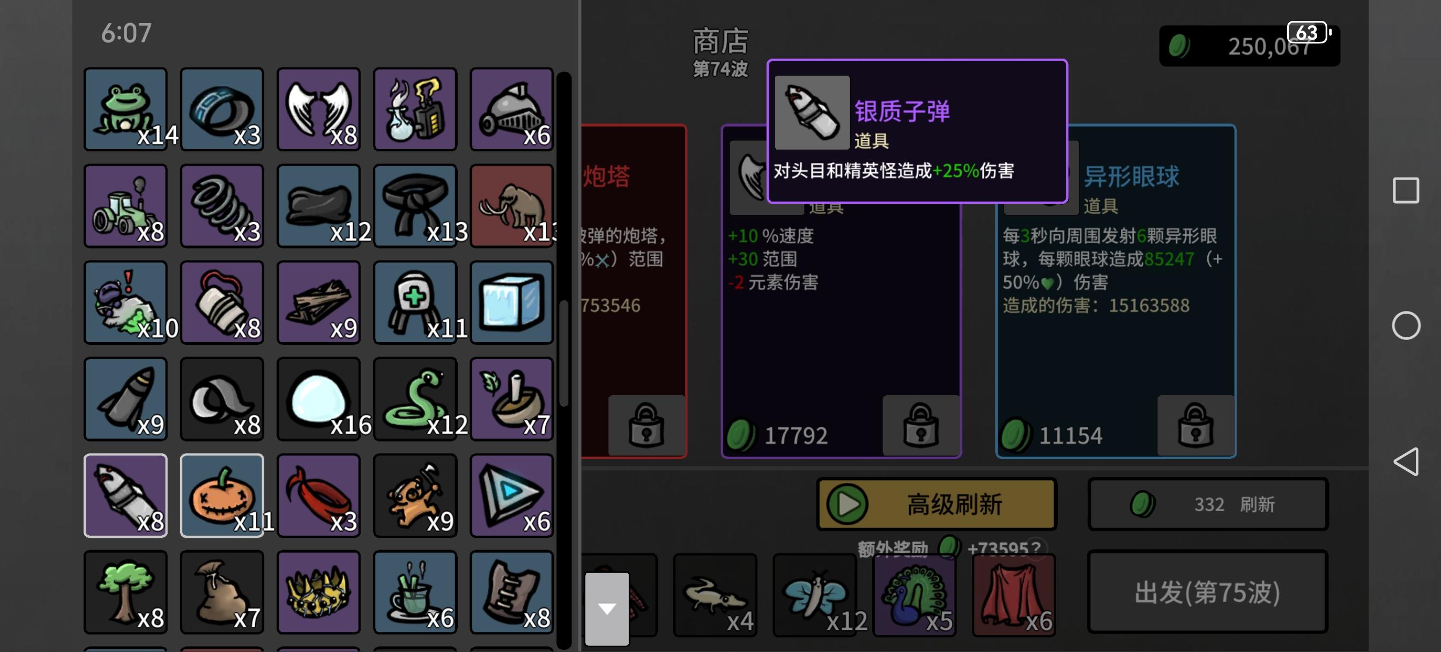
Task: Toggle lock on the 炮塔 shop card
Action: (646, 425)
